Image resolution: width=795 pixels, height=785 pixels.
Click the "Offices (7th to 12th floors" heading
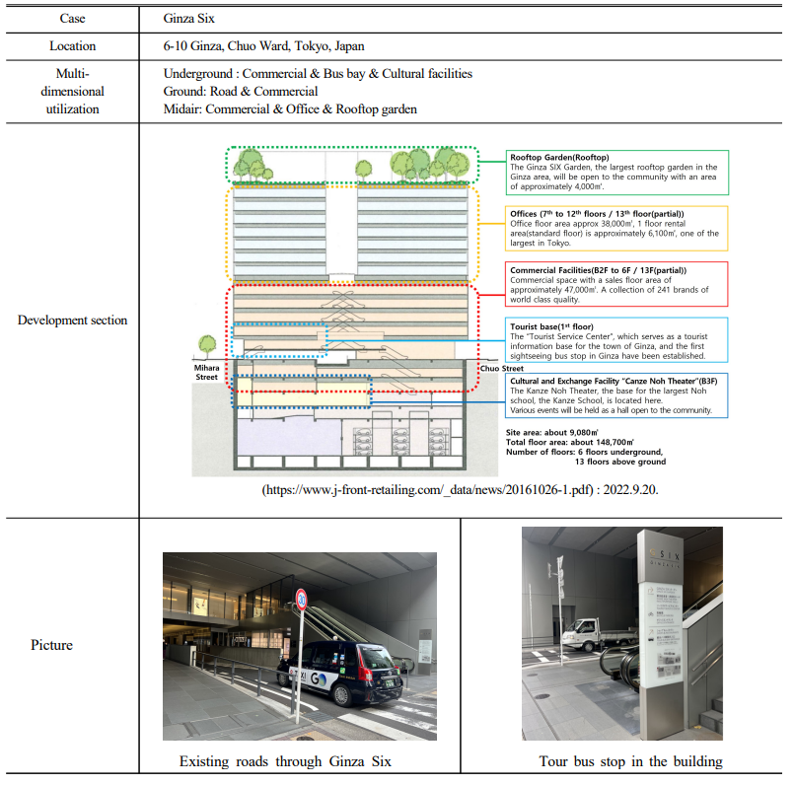pos(597,214)
